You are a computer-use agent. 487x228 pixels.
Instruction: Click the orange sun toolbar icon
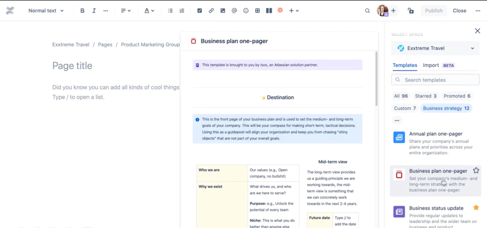point(280,10)
